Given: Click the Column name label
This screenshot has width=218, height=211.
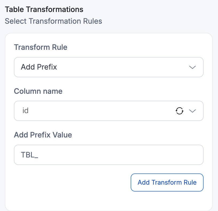Looking at the screenshot, I should click(38, 91).
